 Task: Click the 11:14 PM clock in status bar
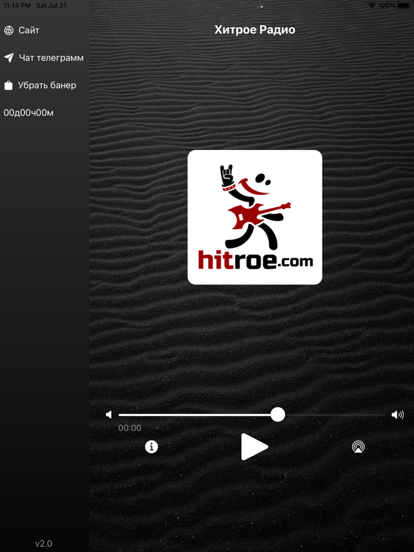point(17,5)
